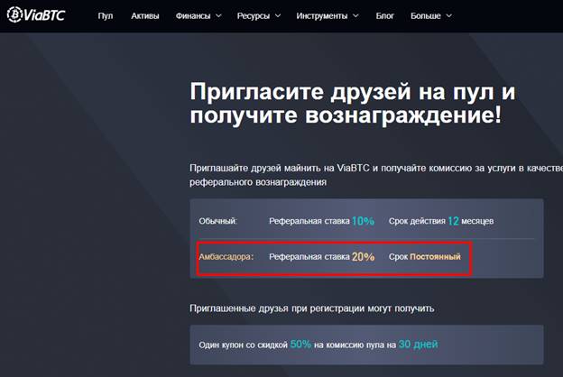The width and height of the screenshot is (563, 377).
Task: Select the 'Постоянный' term text
Action: coord(435,257)
